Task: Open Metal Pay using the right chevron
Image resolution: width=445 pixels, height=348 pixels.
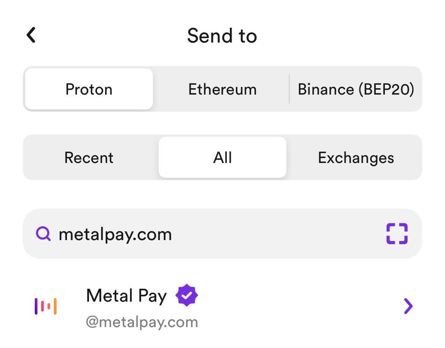Action: point(408,306)
